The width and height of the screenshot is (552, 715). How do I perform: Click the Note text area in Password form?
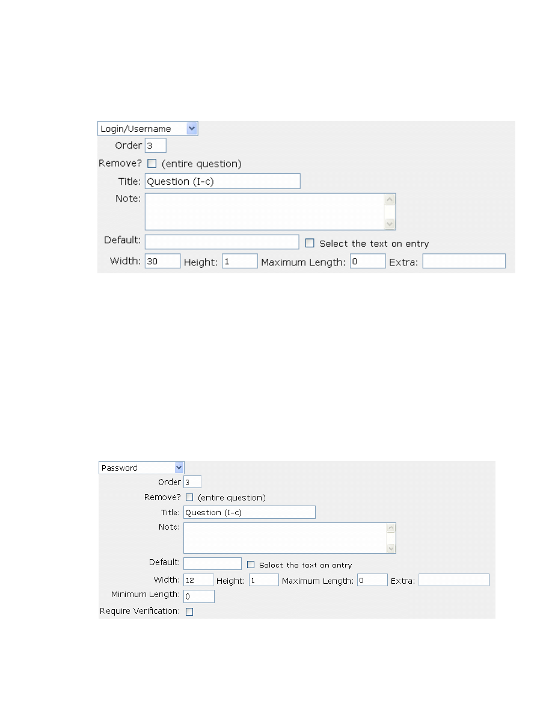click(284, 538)
